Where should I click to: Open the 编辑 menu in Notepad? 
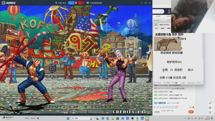tap(163, 29)
